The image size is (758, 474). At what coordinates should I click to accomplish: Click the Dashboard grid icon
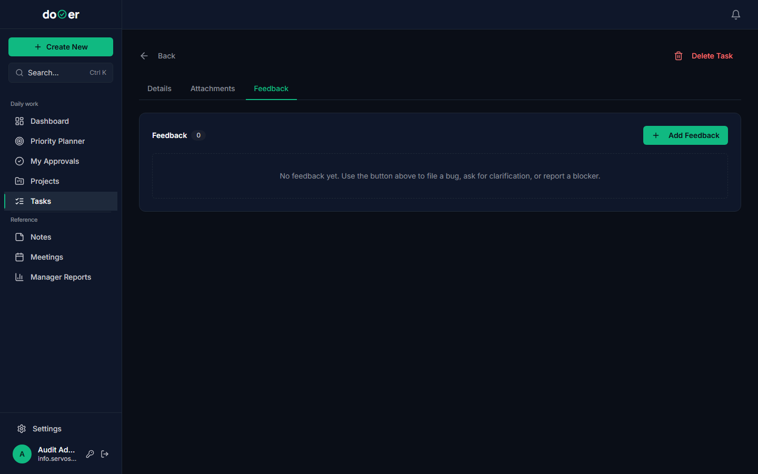tap(19, 121)
